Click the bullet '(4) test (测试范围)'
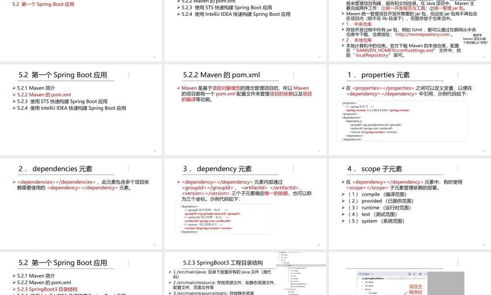Viewport: 491px width, 295px height. click(x=372, y=214)
